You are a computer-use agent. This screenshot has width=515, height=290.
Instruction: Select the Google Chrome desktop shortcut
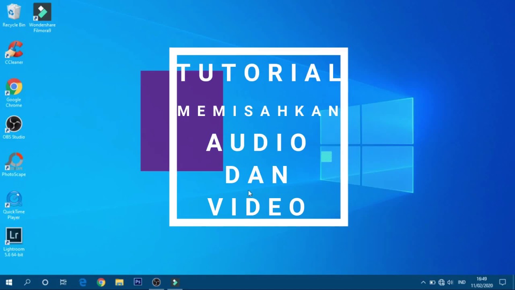pos(14,93)
